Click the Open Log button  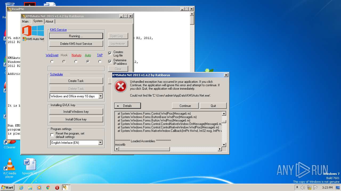click(118, 36)
